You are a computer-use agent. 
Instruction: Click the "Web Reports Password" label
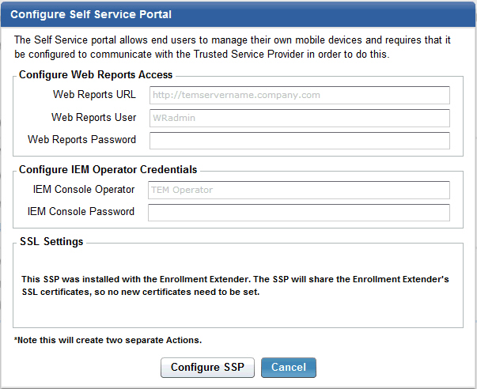point(81,140)
